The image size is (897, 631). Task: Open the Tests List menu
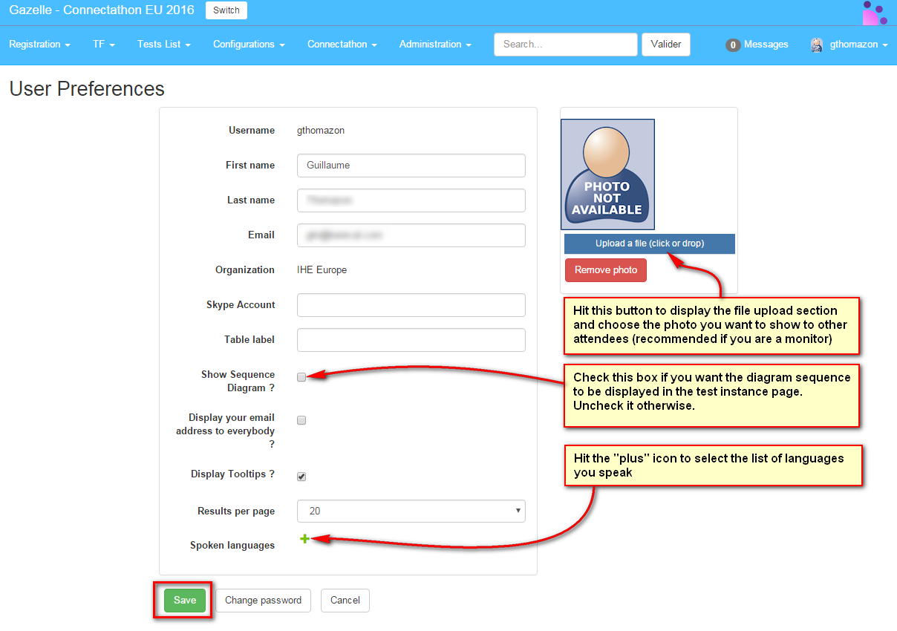point(163,45)
